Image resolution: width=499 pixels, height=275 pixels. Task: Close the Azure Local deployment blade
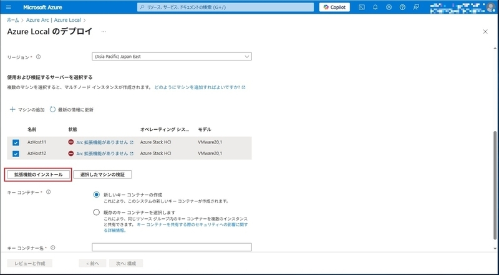(x=485, y=32)
